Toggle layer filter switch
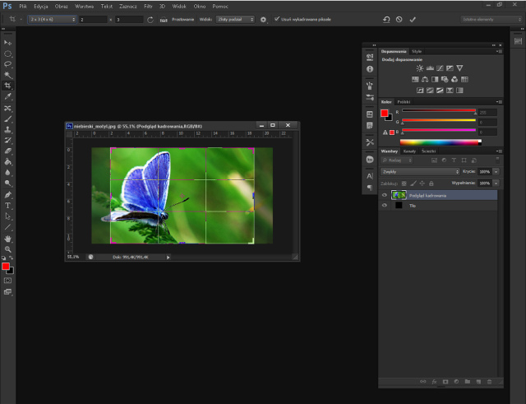This screenshot has width=526, height=404. [x=497, y=160]
